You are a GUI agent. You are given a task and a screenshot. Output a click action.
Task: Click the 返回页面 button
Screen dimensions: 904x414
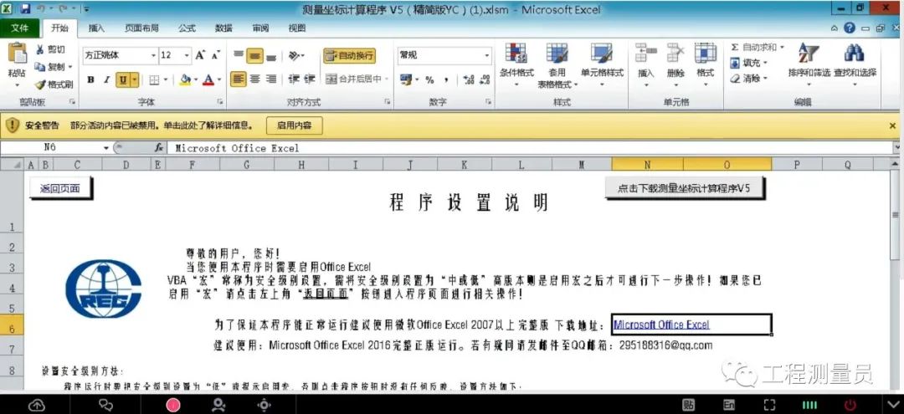(60, 188)
